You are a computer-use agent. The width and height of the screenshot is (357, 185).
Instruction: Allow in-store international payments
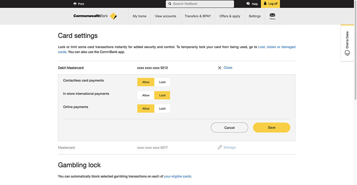click(146, 95)
